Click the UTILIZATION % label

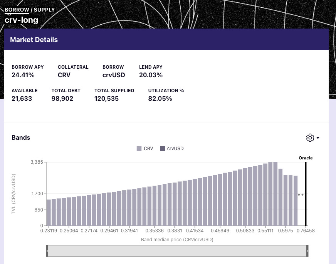pyautogui.click(x=166, y=91)
